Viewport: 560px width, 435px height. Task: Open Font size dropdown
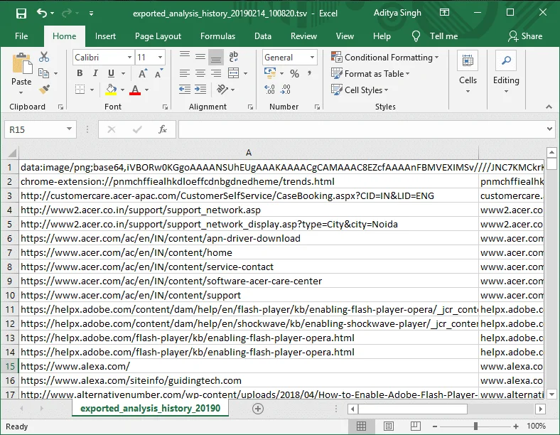coord(160,58)
